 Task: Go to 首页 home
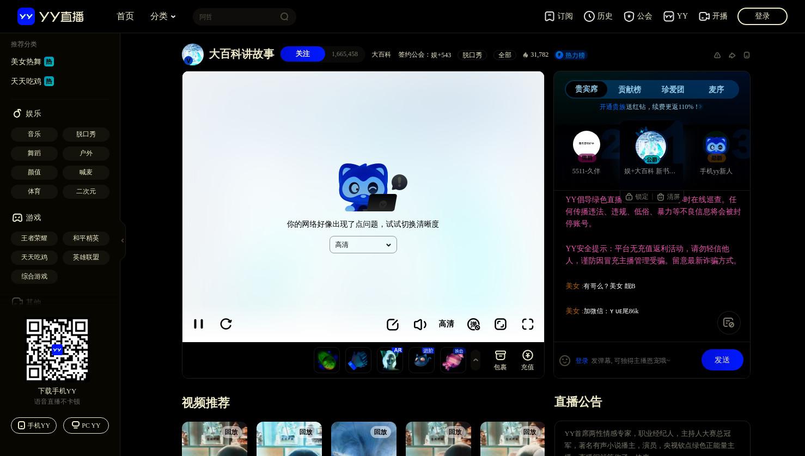pyautogui.click(x=125, y=16)
